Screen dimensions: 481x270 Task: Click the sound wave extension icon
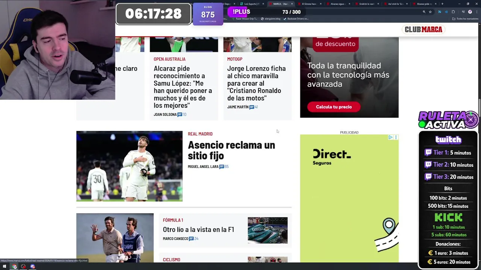coord(446,12)
